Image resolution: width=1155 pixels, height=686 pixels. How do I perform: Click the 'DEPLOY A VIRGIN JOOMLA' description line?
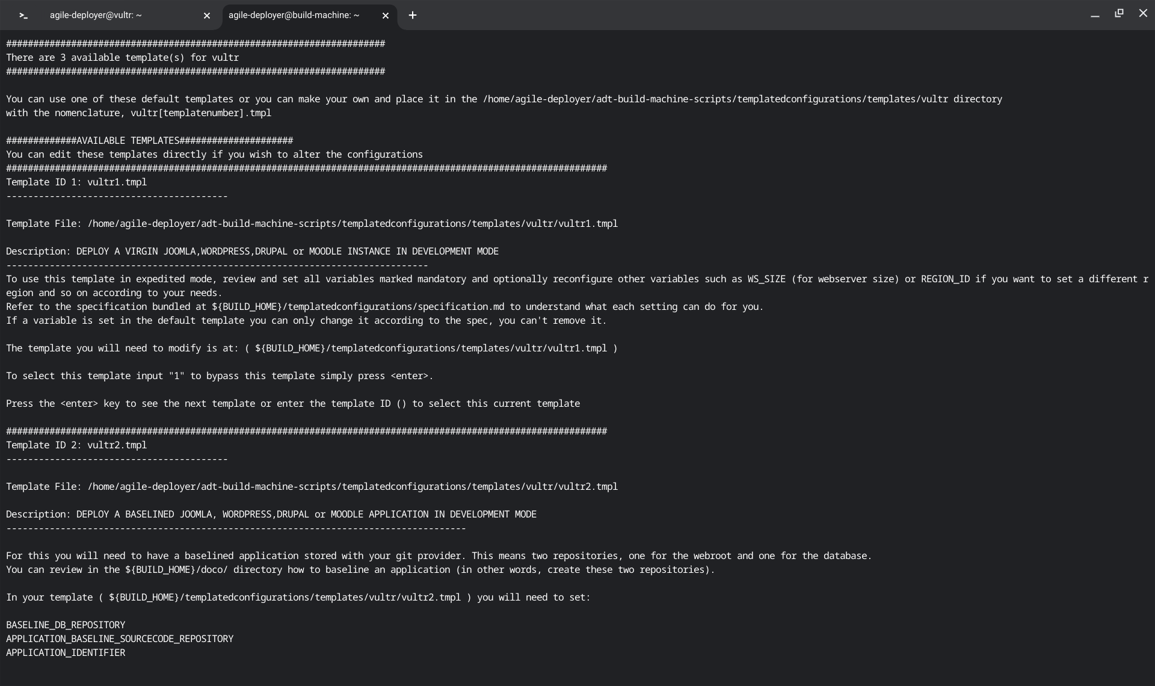252,252
